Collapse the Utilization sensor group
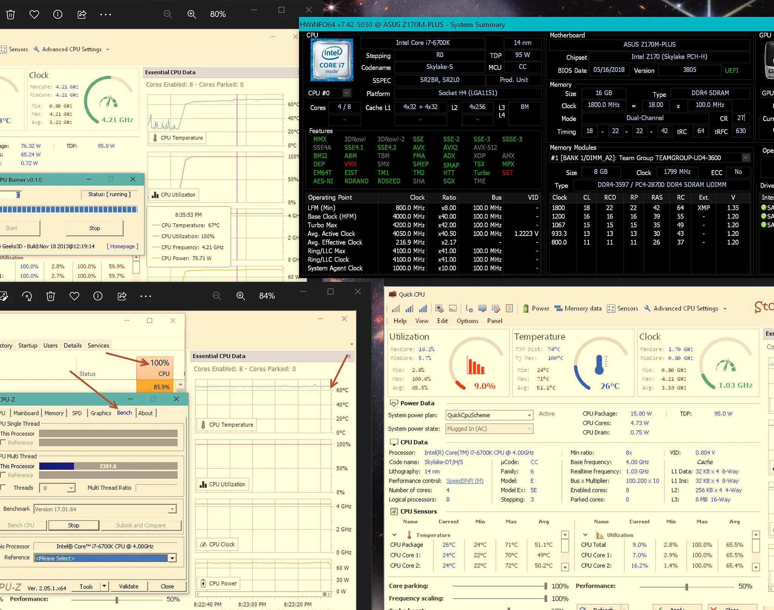Screen dimensions: 774x610 coord(585,535)
